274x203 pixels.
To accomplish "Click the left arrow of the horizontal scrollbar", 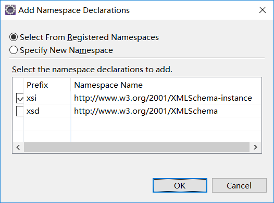I will (18, 147).
